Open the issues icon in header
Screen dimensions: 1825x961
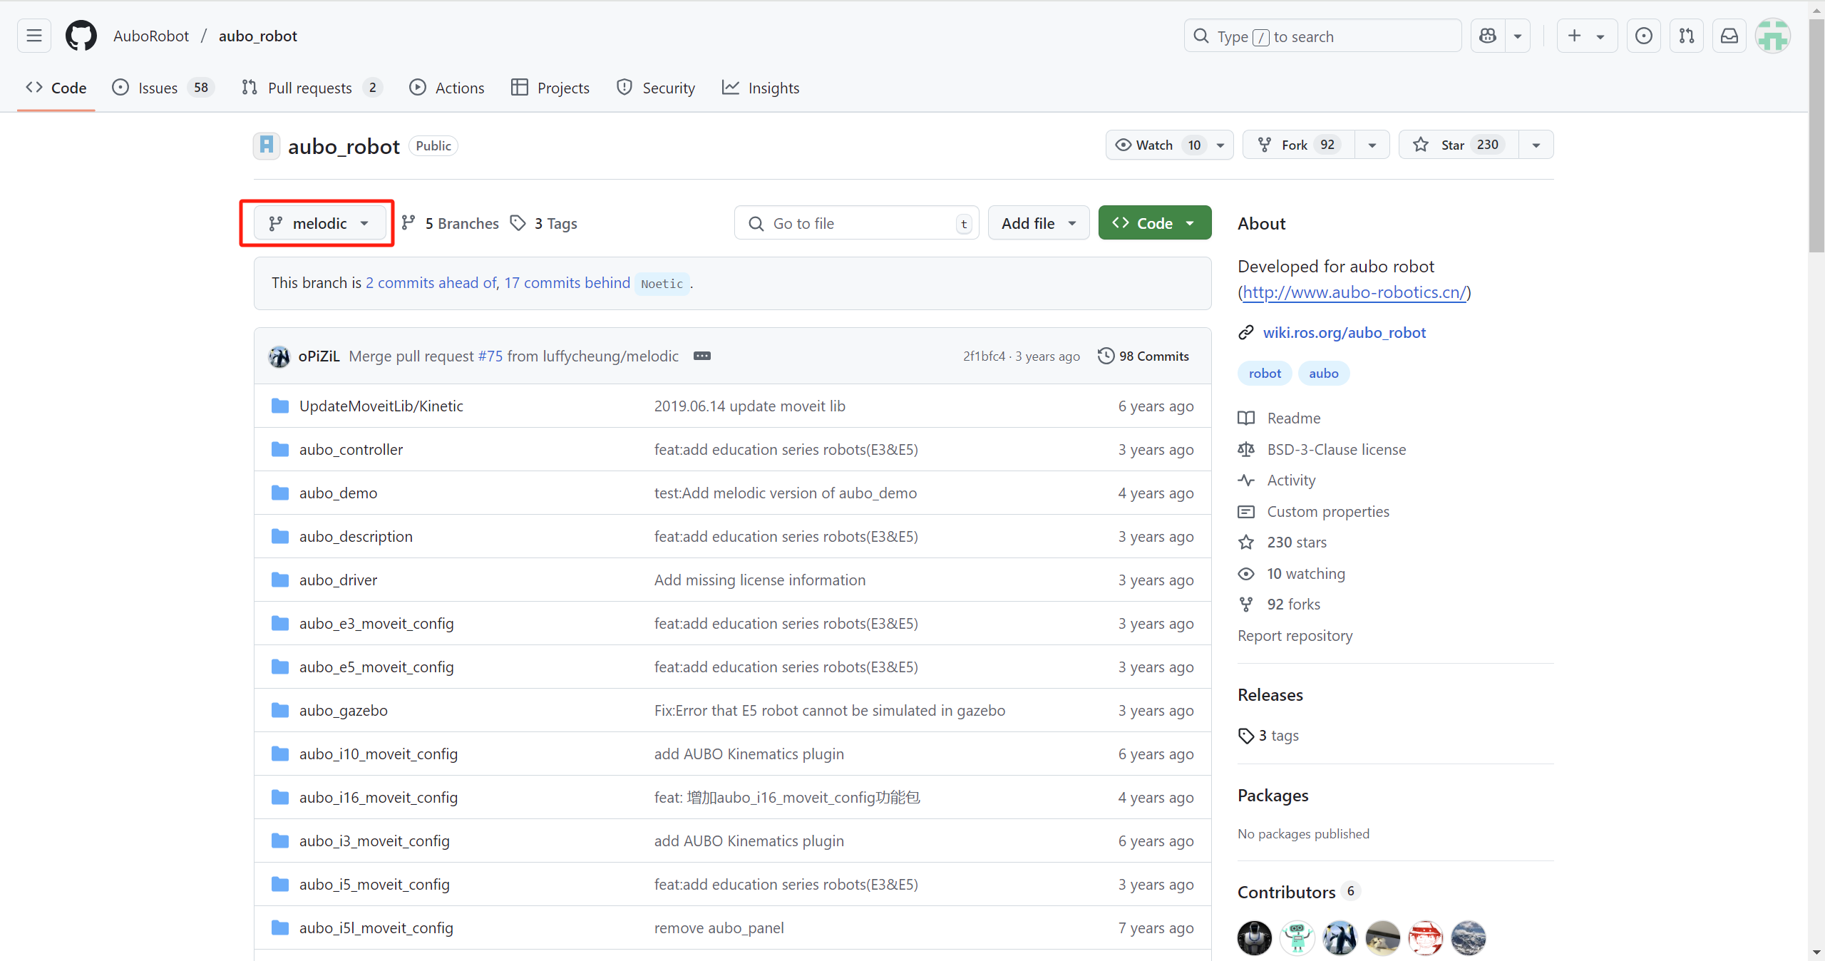(x=1644, y=36)
